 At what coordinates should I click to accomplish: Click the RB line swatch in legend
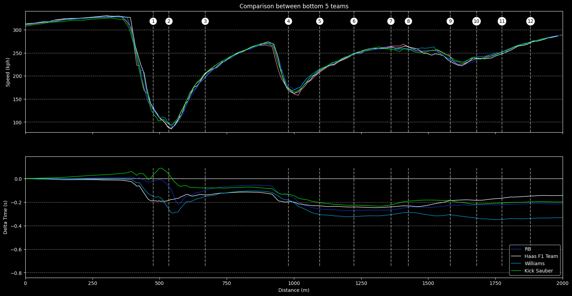coord(517,249)
